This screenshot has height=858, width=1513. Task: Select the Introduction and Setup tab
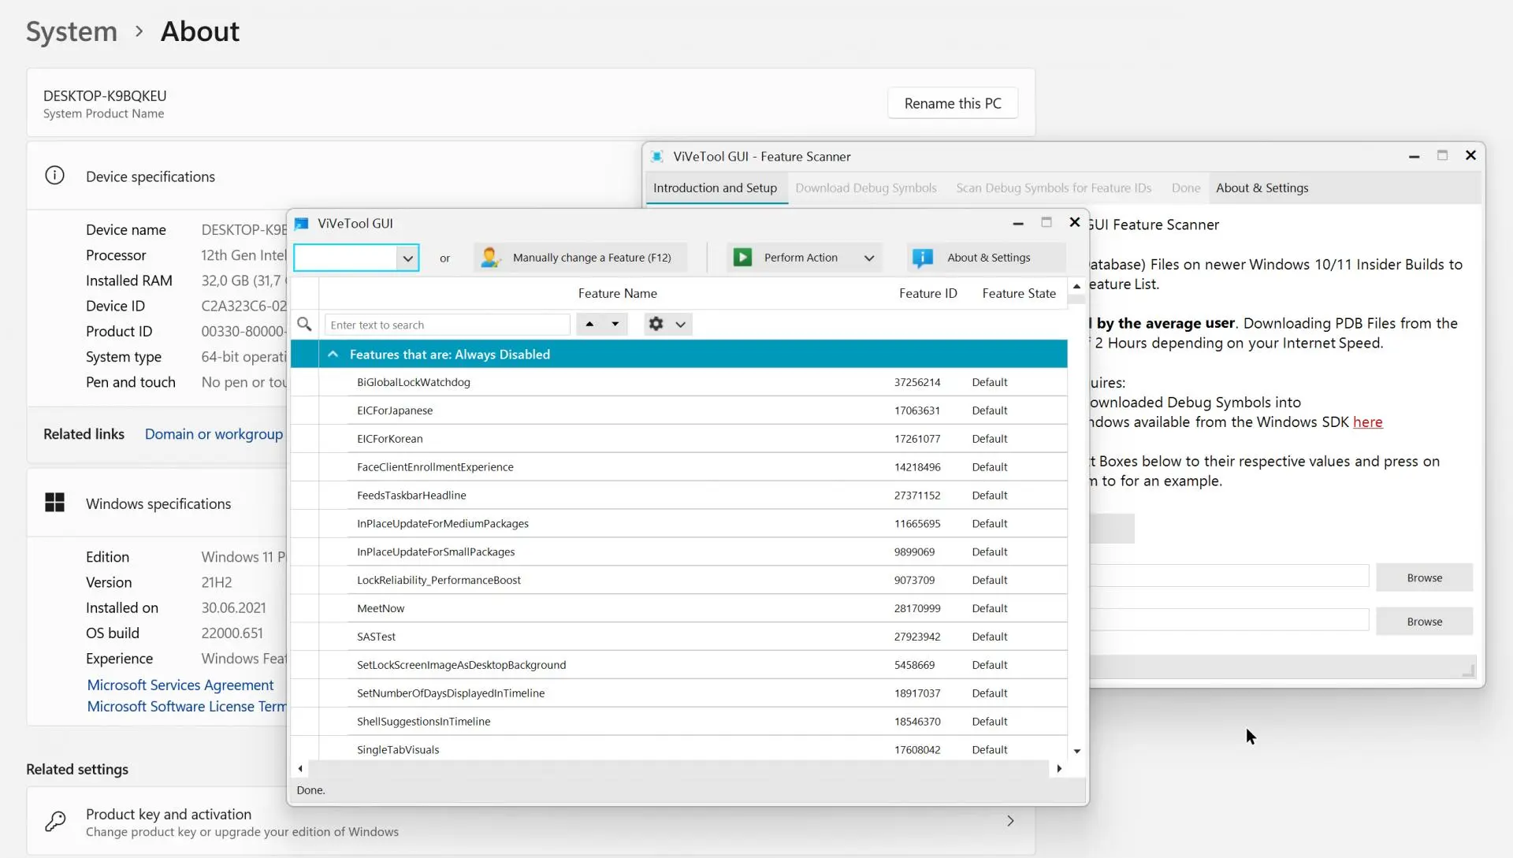(x=715, y=188)
